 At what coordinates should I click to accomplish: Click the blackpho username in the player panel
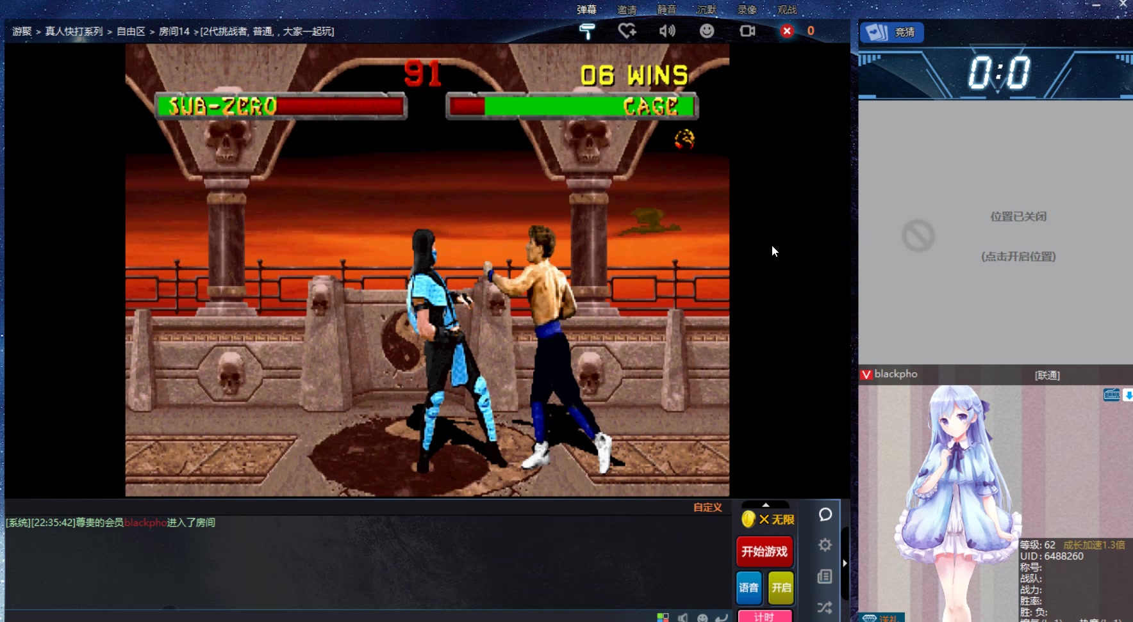pyautogui.click(x=896, y=374)
